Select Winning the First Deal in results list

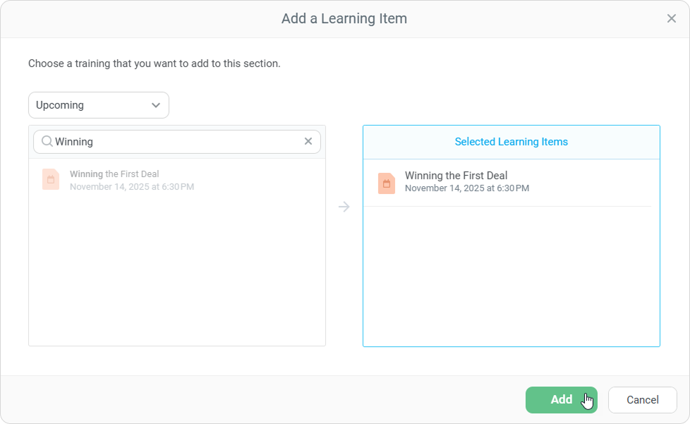click(114, 174)
